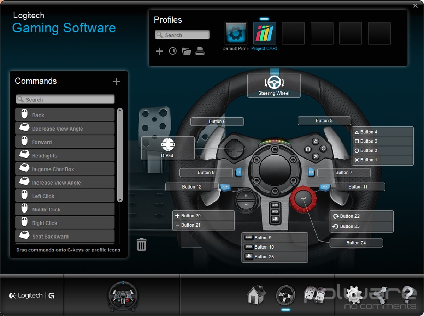Select the Options Button 10 entry
Image resolution: width=424 pixels, height=316 pixels.
coord(275,247)
